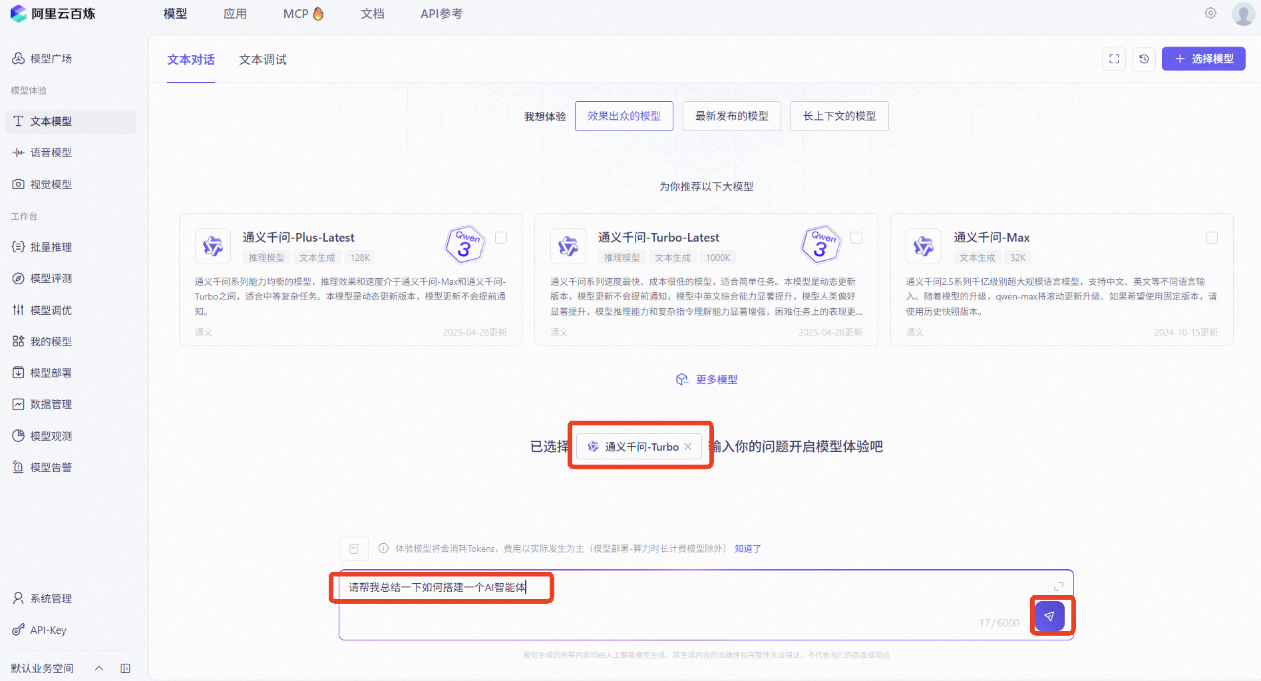Select the 效果出众的模型 filter

pos(624,116)
